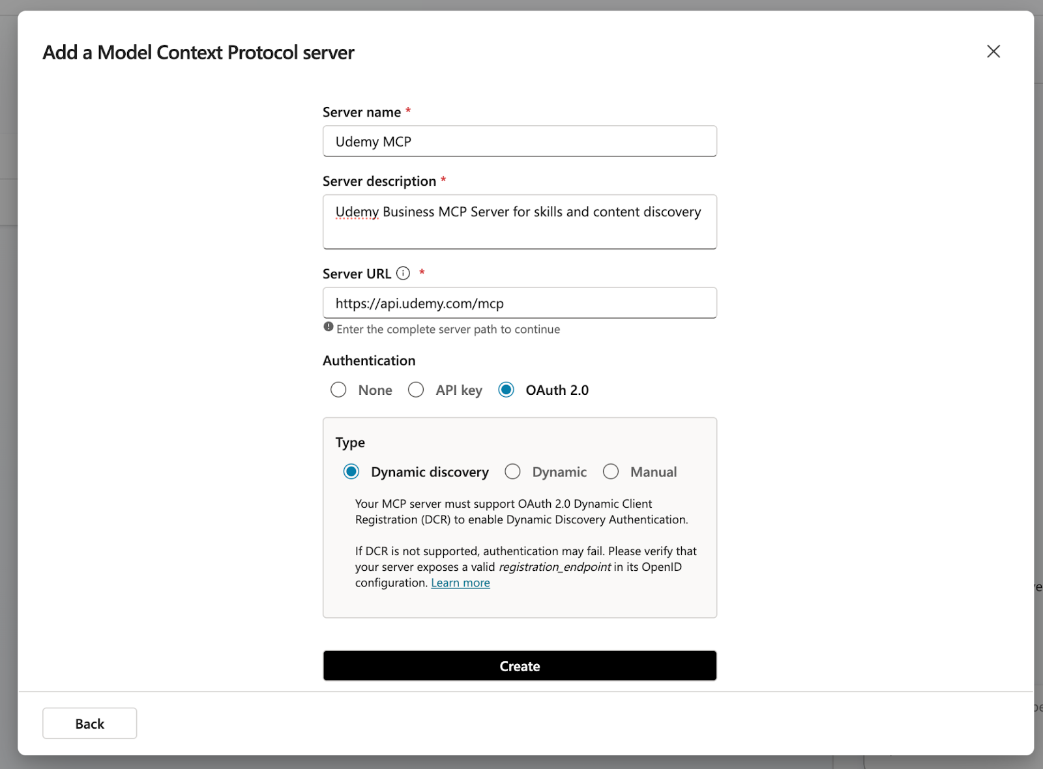The height and width of the screenshot is (769, 1043).
Task: Click the Server name input field
Action: click(520, 141)
